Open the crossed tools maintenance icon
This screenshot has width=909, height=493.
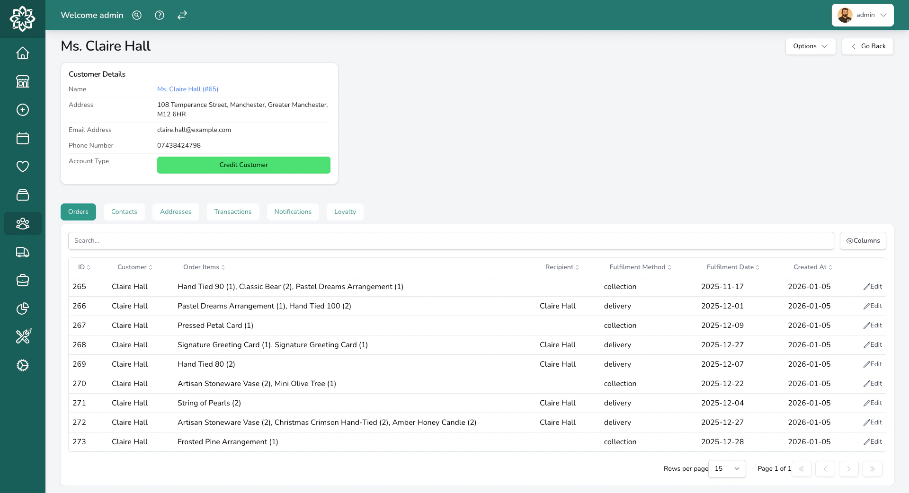[22, 336]
